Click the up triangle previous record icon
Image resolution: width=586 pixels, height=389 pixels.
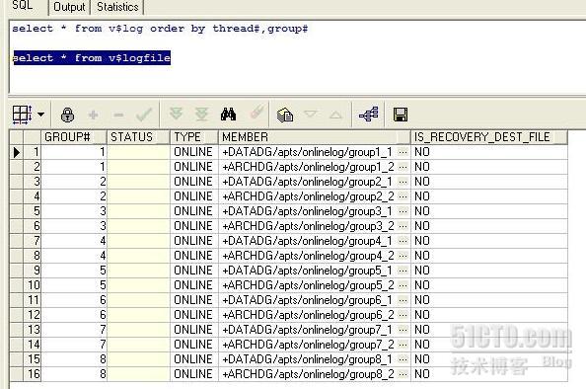tap(335, 115)
